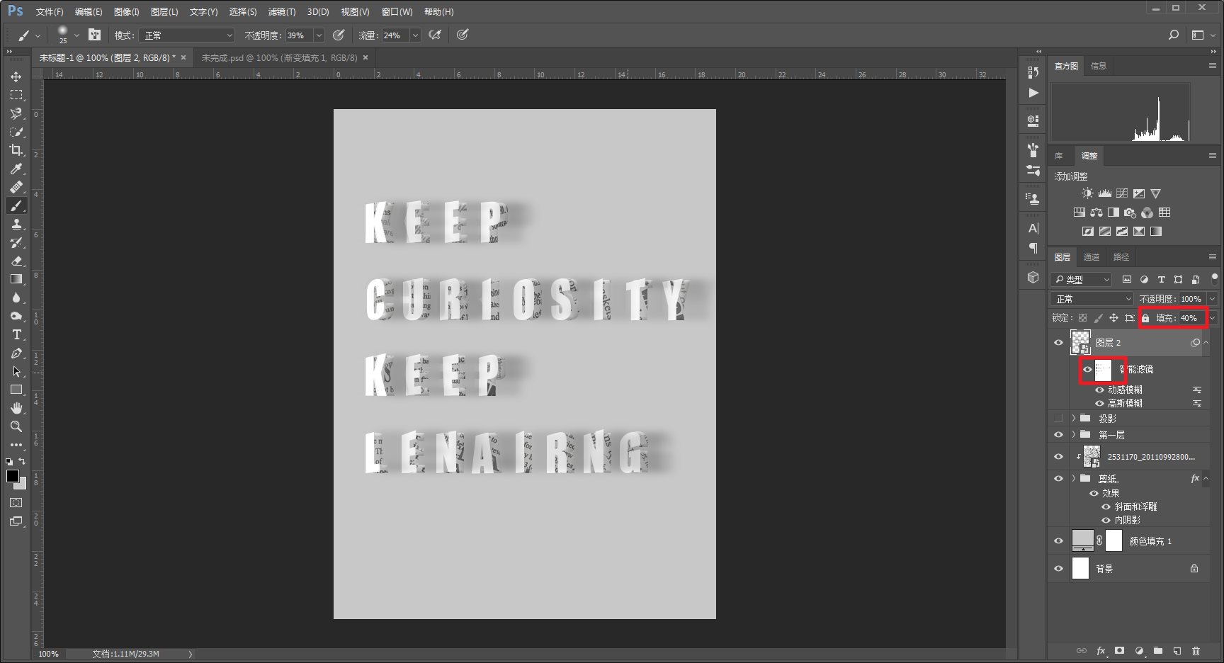Select the Clone Stamp tool
The width and height of the screenshot is (1224, 663).
[16, 224]
